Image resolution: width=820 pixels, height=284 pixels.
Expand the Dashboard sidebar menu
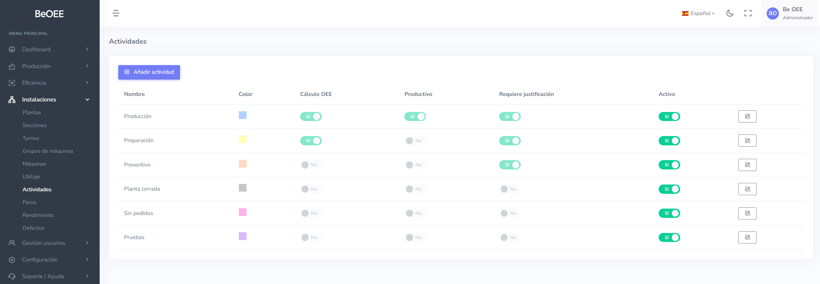coord(49,49)
